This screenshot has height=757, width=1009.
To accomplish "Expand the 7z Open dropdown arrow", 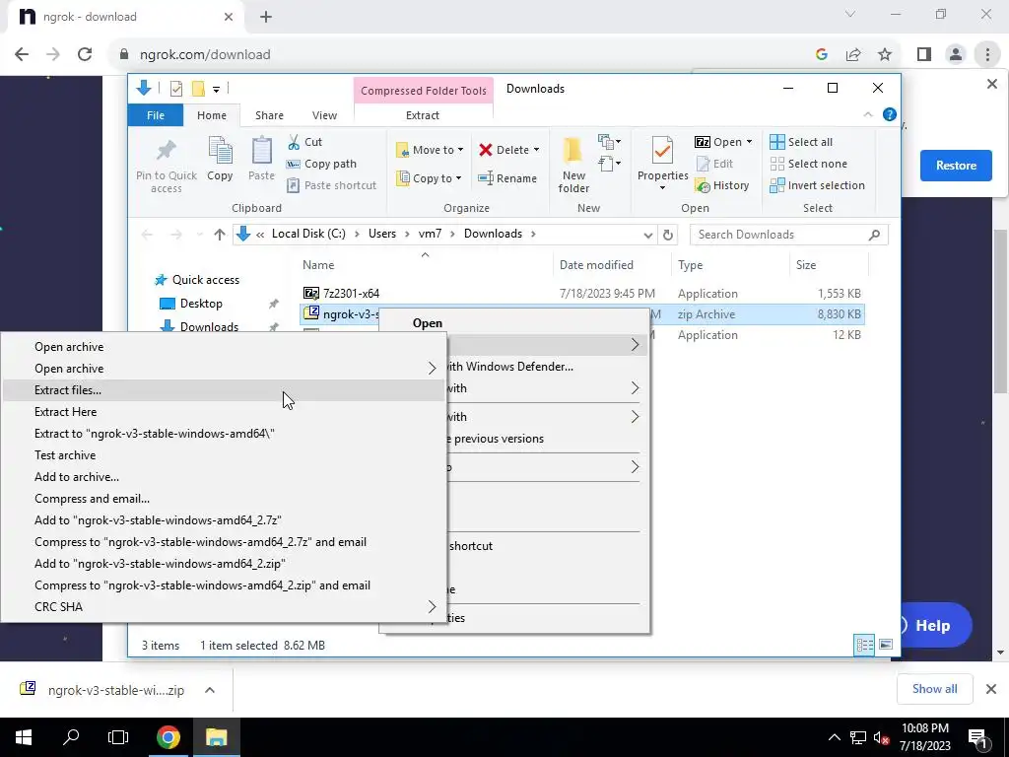I will tap(749, 142).
